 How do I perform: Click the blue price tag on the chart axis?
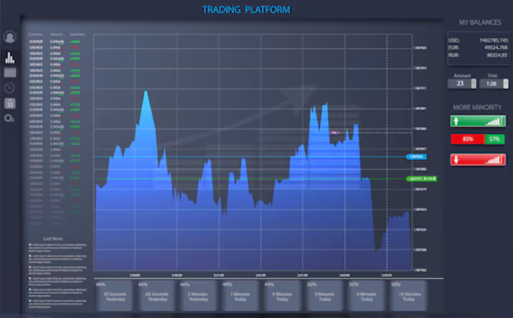click(x=417, y=157)
